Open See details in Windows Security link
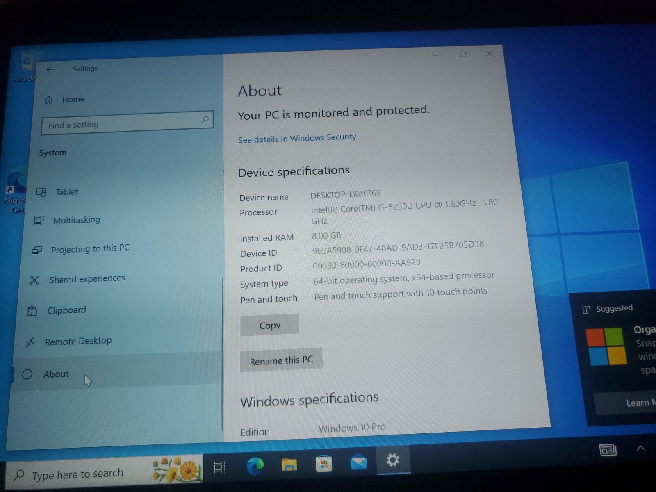The width and height of the screenshot is (656, 492). (297, 138)
